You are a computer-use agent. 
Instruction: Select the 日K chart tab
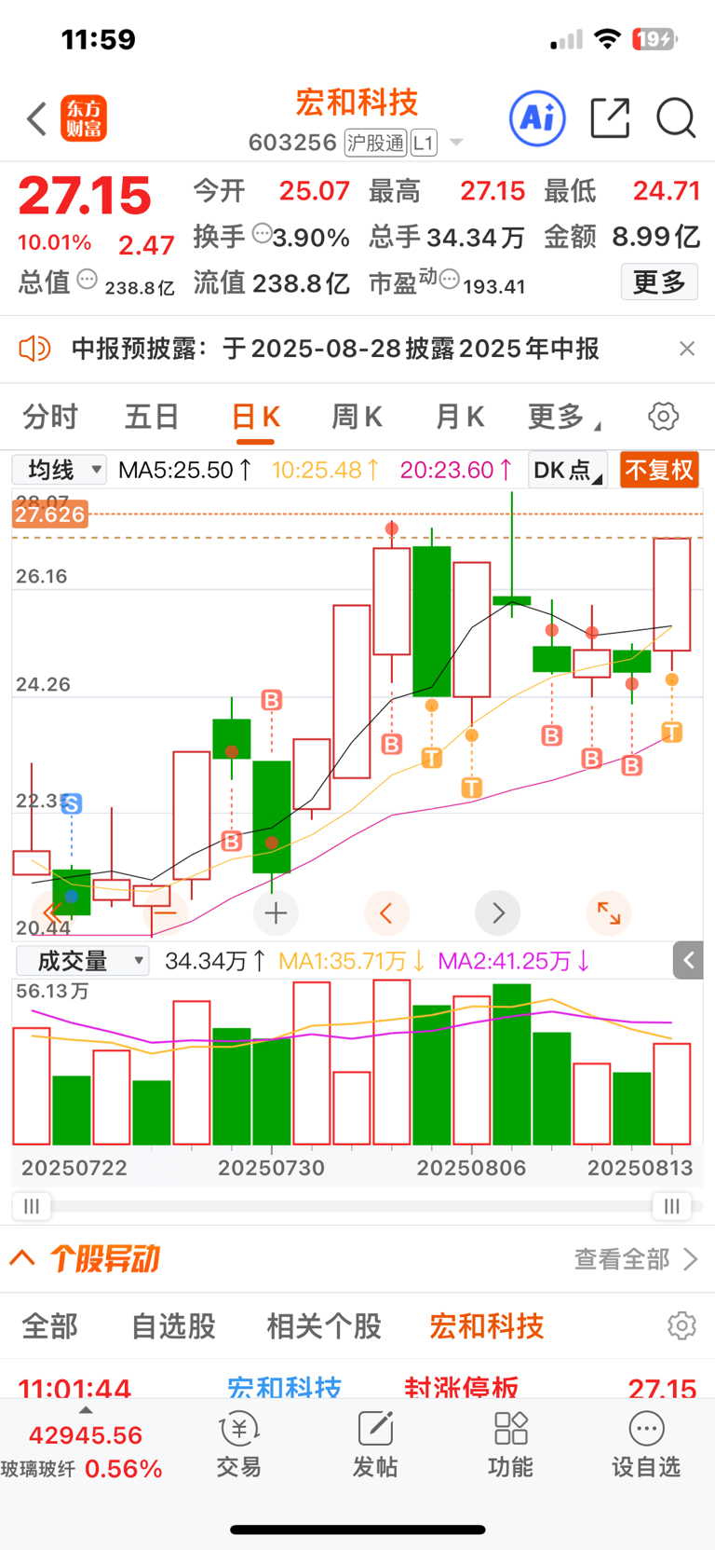255,417
